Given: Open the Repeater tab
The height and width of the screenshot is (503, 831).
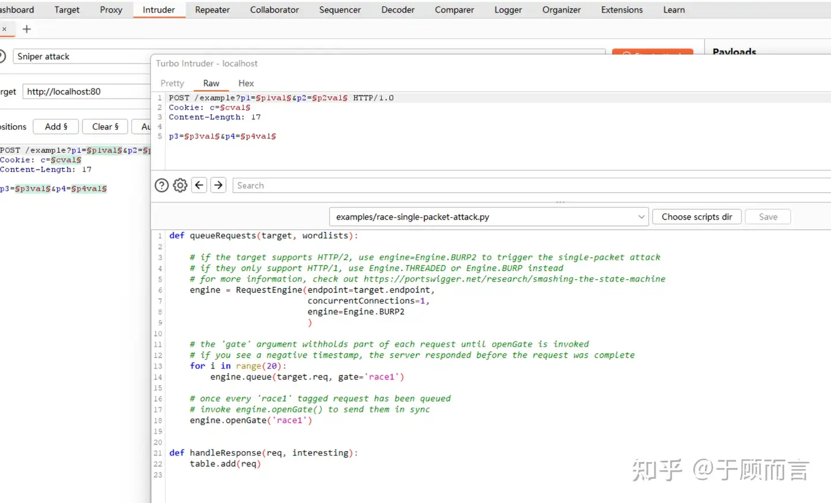Looking at the screenshot, I should [212, 10].
